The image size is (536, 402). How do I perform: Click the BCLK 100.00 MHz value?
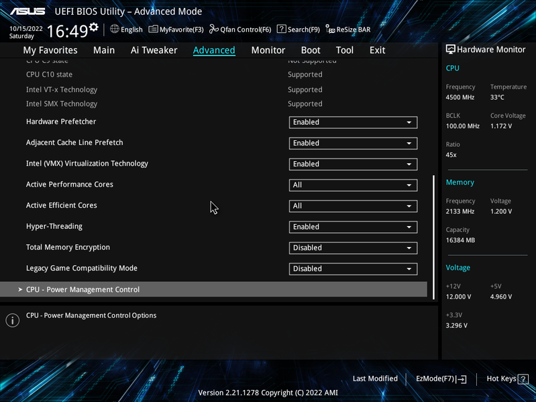tap(462, 126)
